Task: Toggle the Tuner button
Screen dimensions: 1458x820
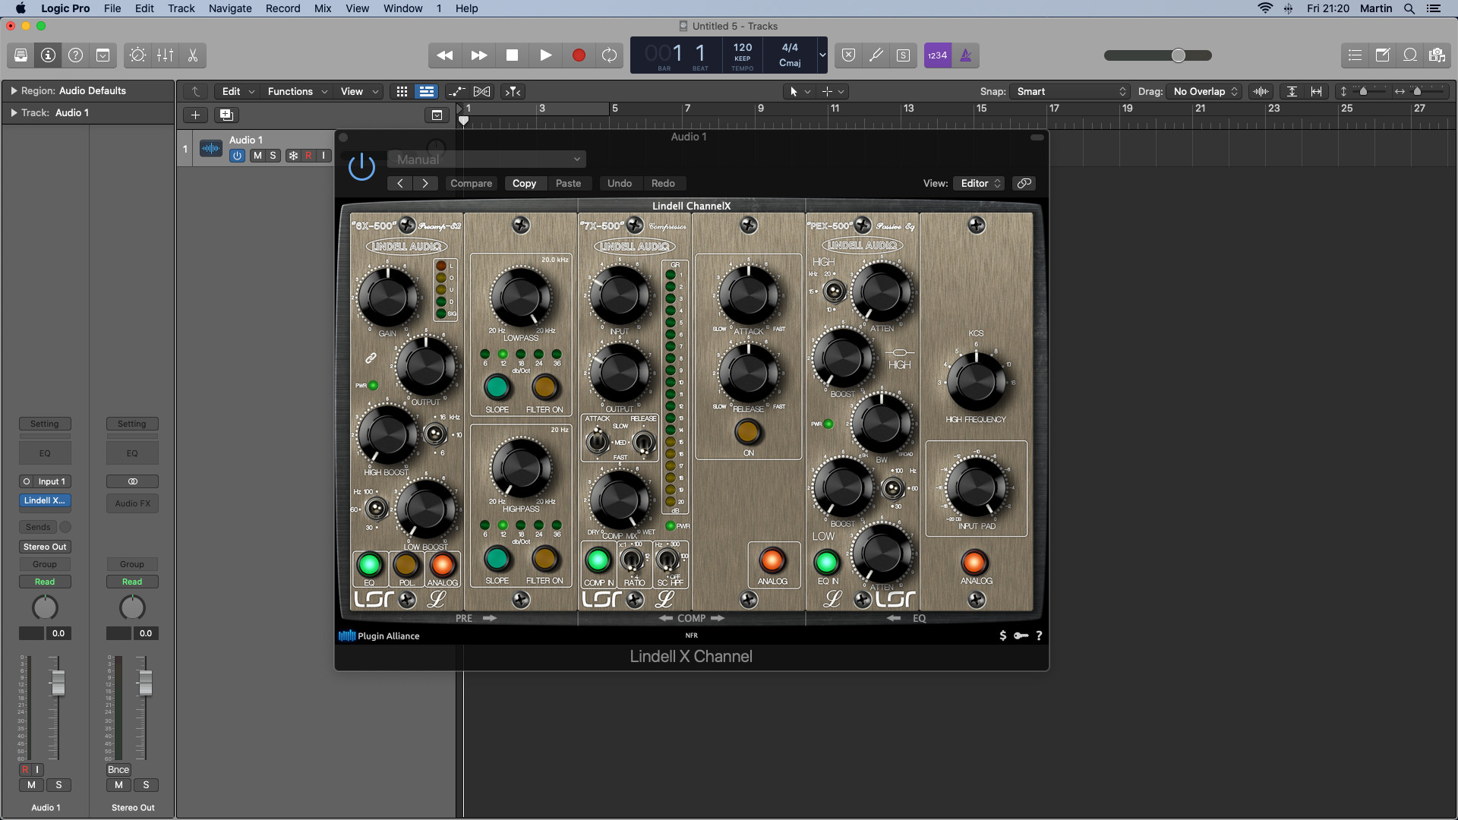Action: (876, 55)
